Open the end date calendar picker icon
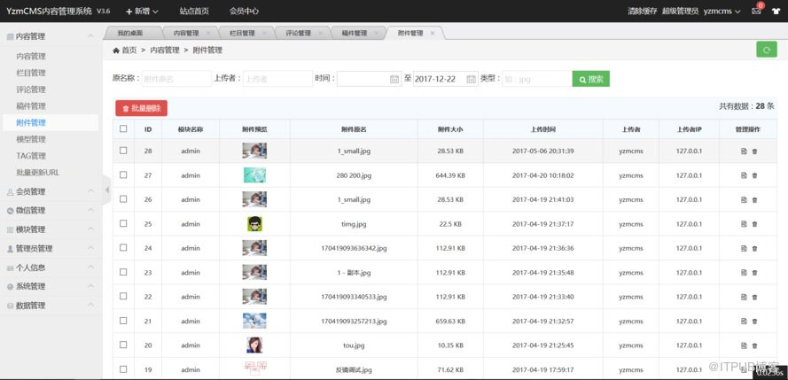The height and width of the screenshot is (380, 788). click(471, 79)
